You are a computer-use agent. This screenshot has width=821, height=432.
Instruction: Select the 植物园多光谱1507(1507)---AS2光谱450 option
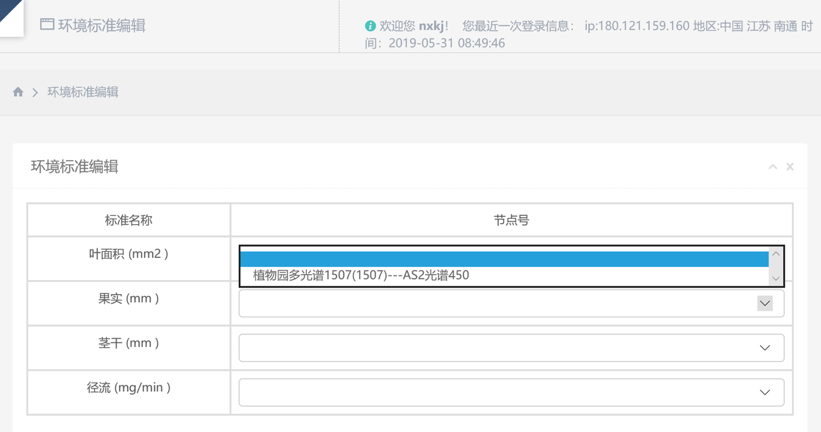[361, 275]
